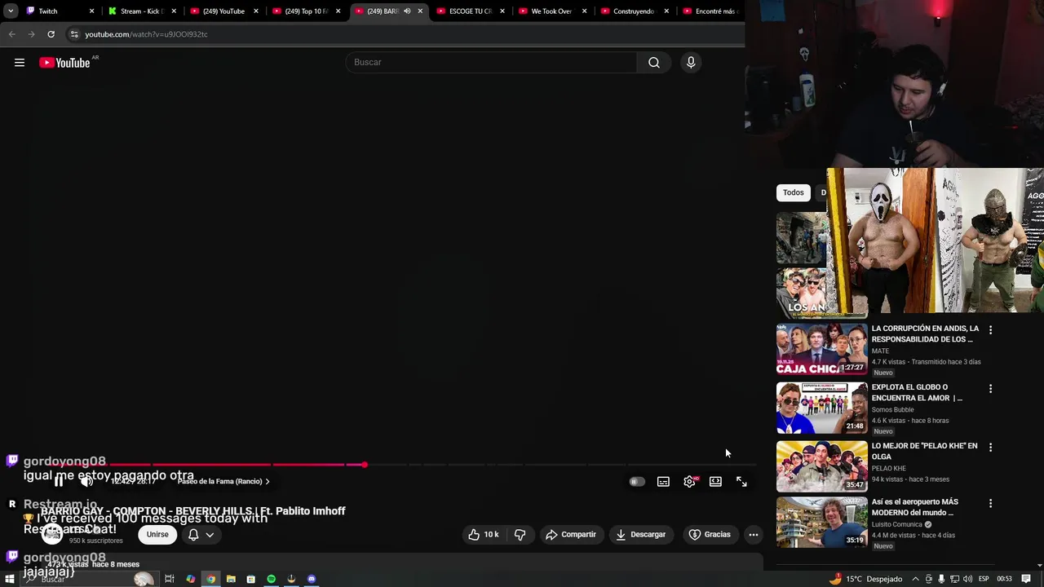Open site information icon in address bar
The image size is (1044, 587).
point(74,34)
